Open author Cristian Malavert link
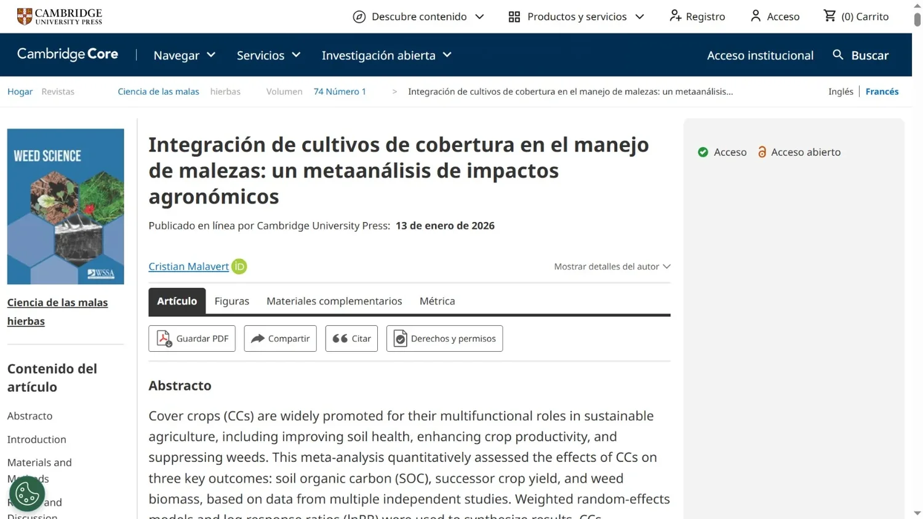This screenshot has width=923, height=519. click(188, 266)
